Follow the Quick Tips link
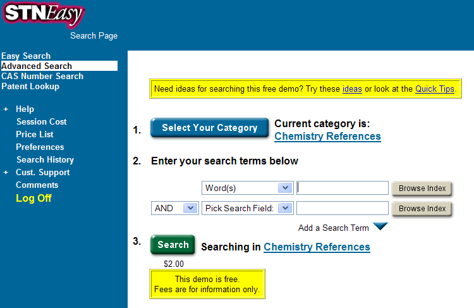Viewport: 474px width, 308px height. tap(434, 89)
